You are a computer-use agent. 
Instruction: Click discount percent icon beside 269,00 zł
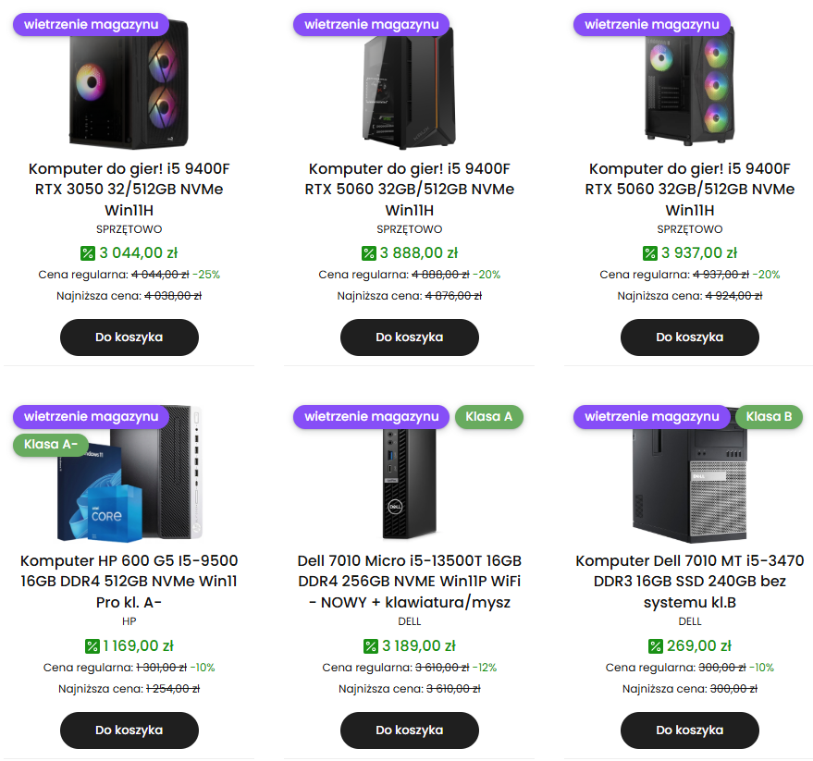656,646
